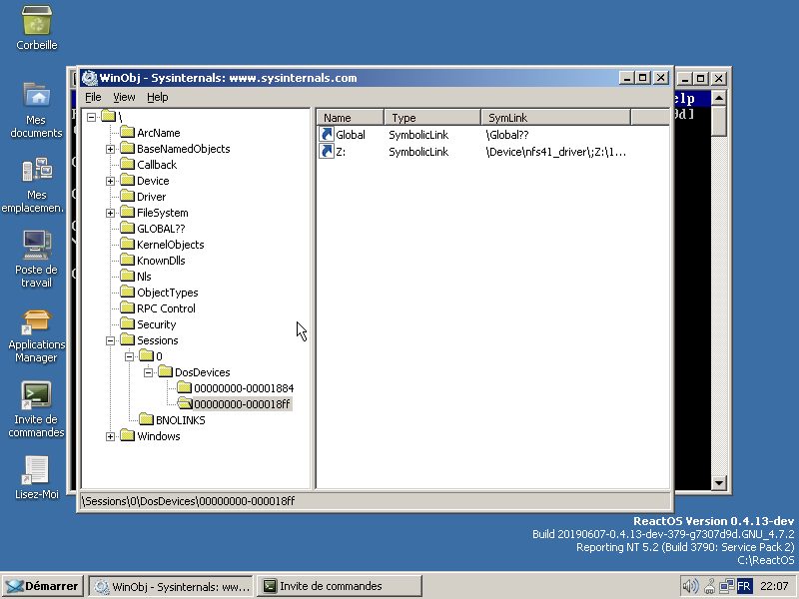Select the Z: symbolic link icon
Viewport: 799px width, 599px height.
327,152
